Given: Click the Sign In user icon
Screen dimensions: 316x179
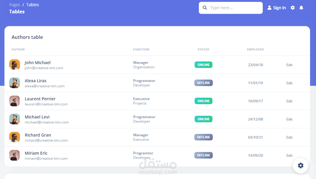Looking at the screenshot, I should (269, 8).
